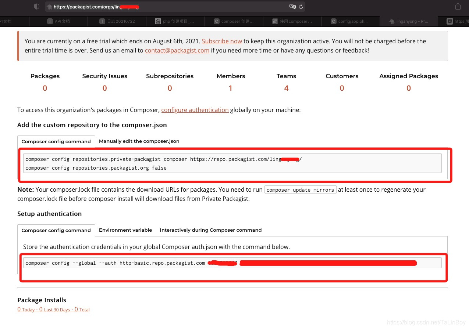This screenshot has height=329, width=469.
Task: Open the 'php 创建项目' browser tab
Action: click(x=175, y=21)
